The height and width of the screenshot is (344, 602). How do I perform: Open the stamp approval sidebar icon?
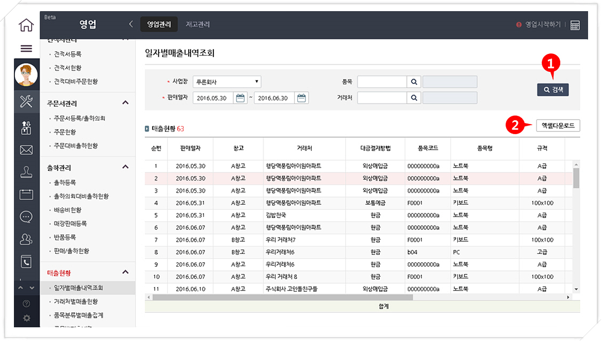click(x=26, y=172)
